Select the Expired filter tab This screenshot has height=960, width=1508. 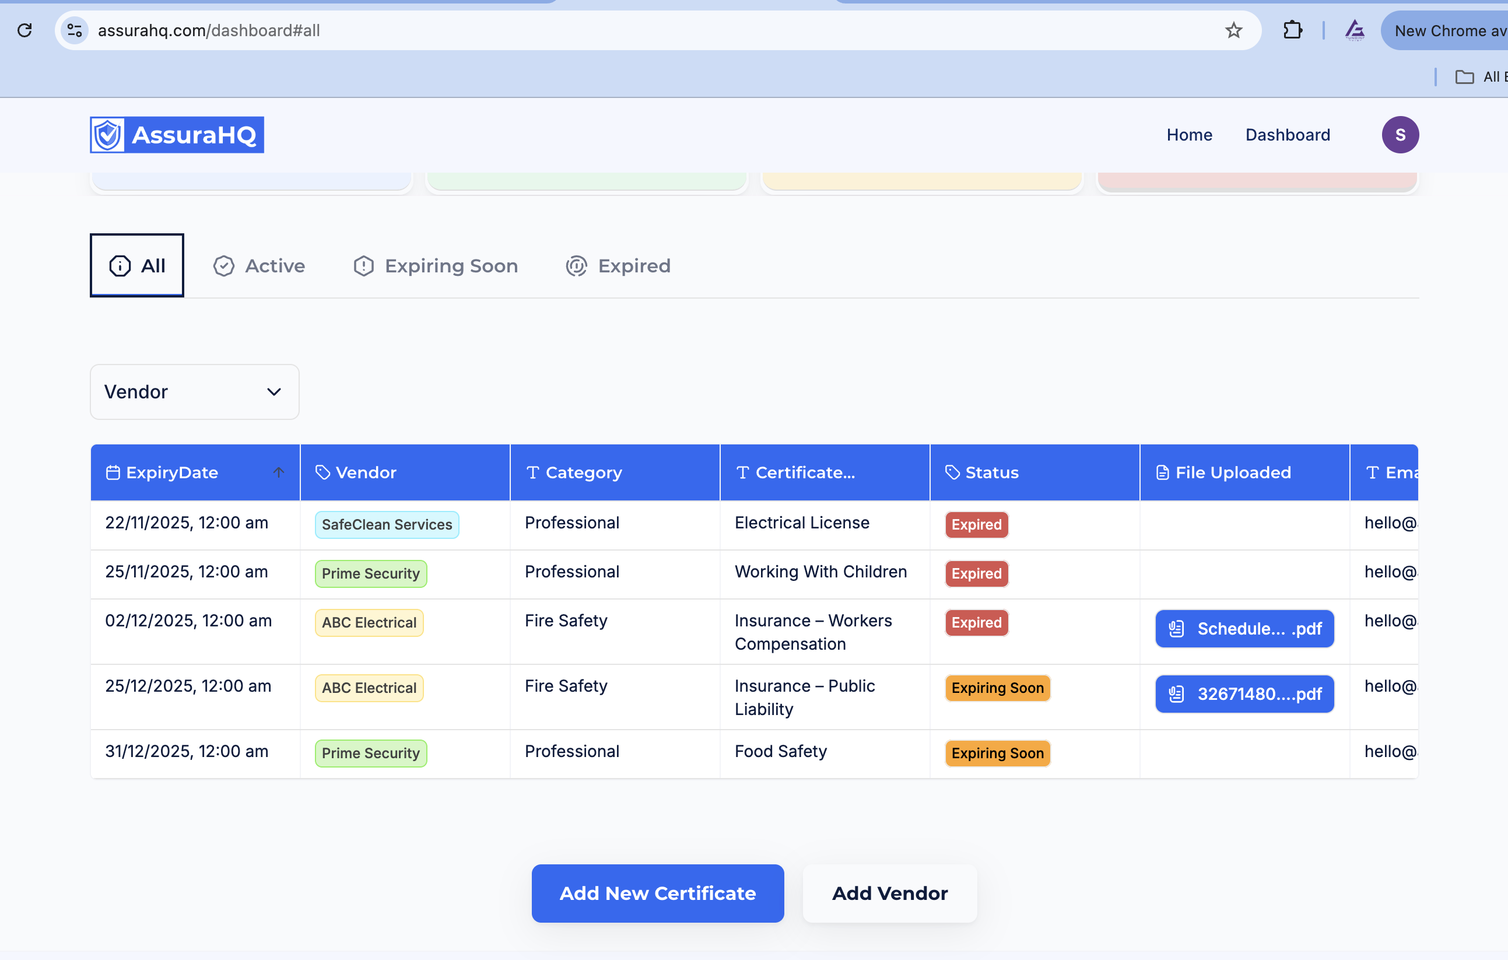[x=634, y=265]
